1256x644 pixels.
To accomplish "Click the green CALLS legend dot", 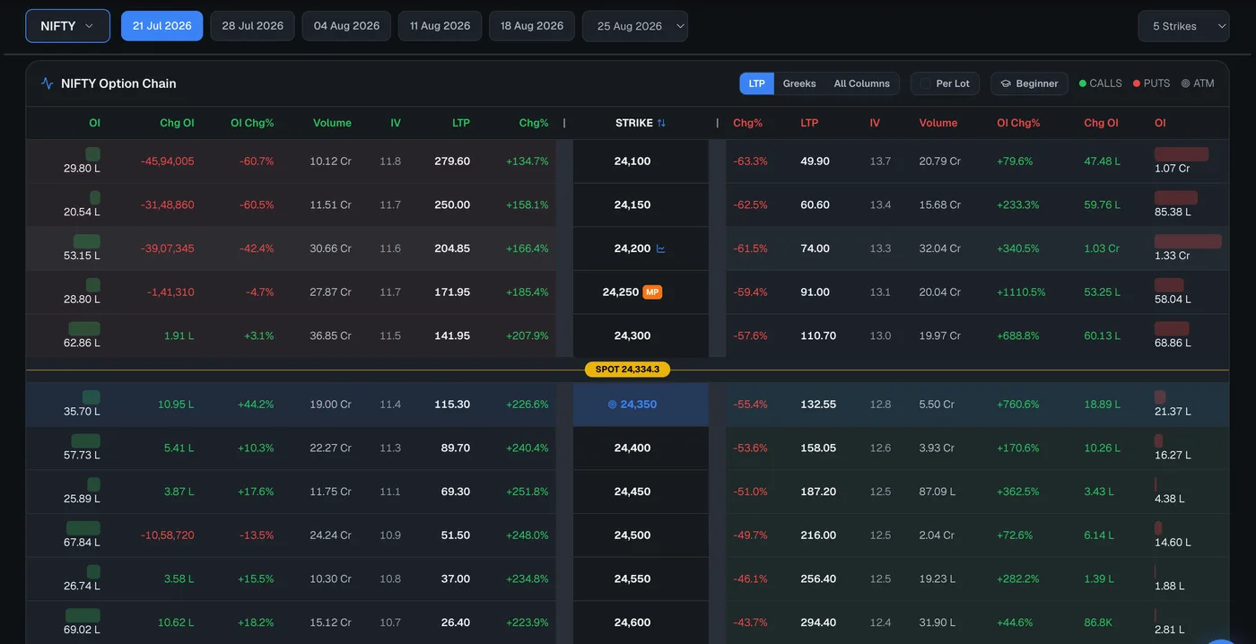I will [x=1083, y=83].
